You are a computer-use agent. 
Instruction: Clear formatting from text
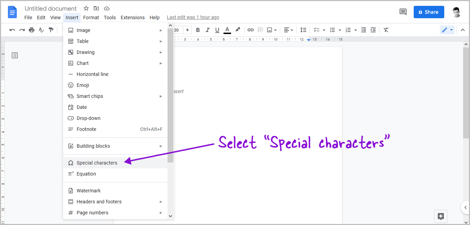386,30
